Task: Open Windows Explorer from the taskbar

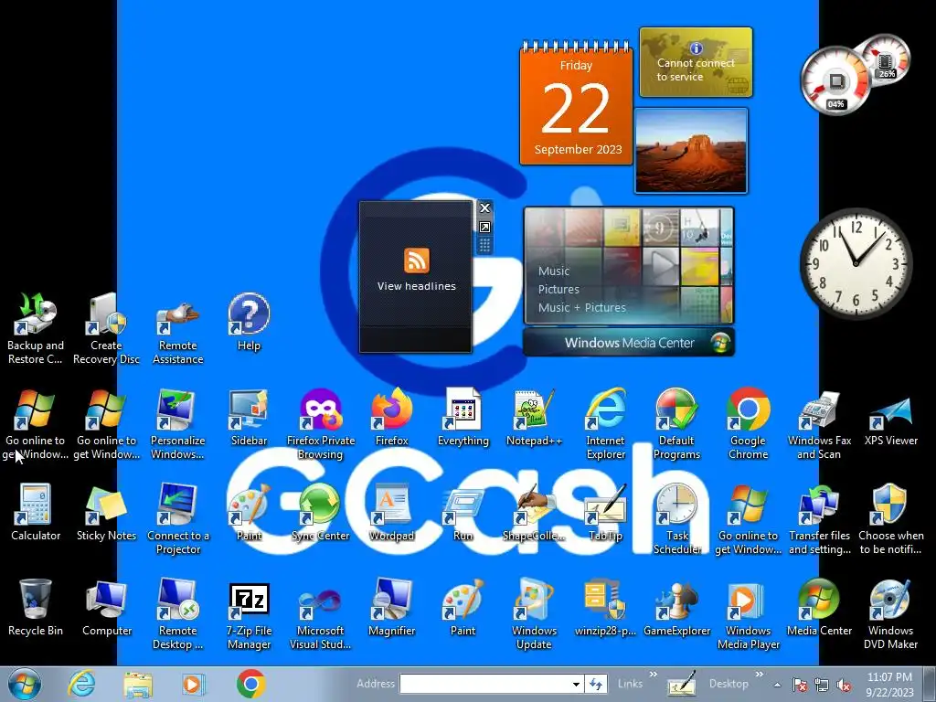Action: click(x=138, y=684)
